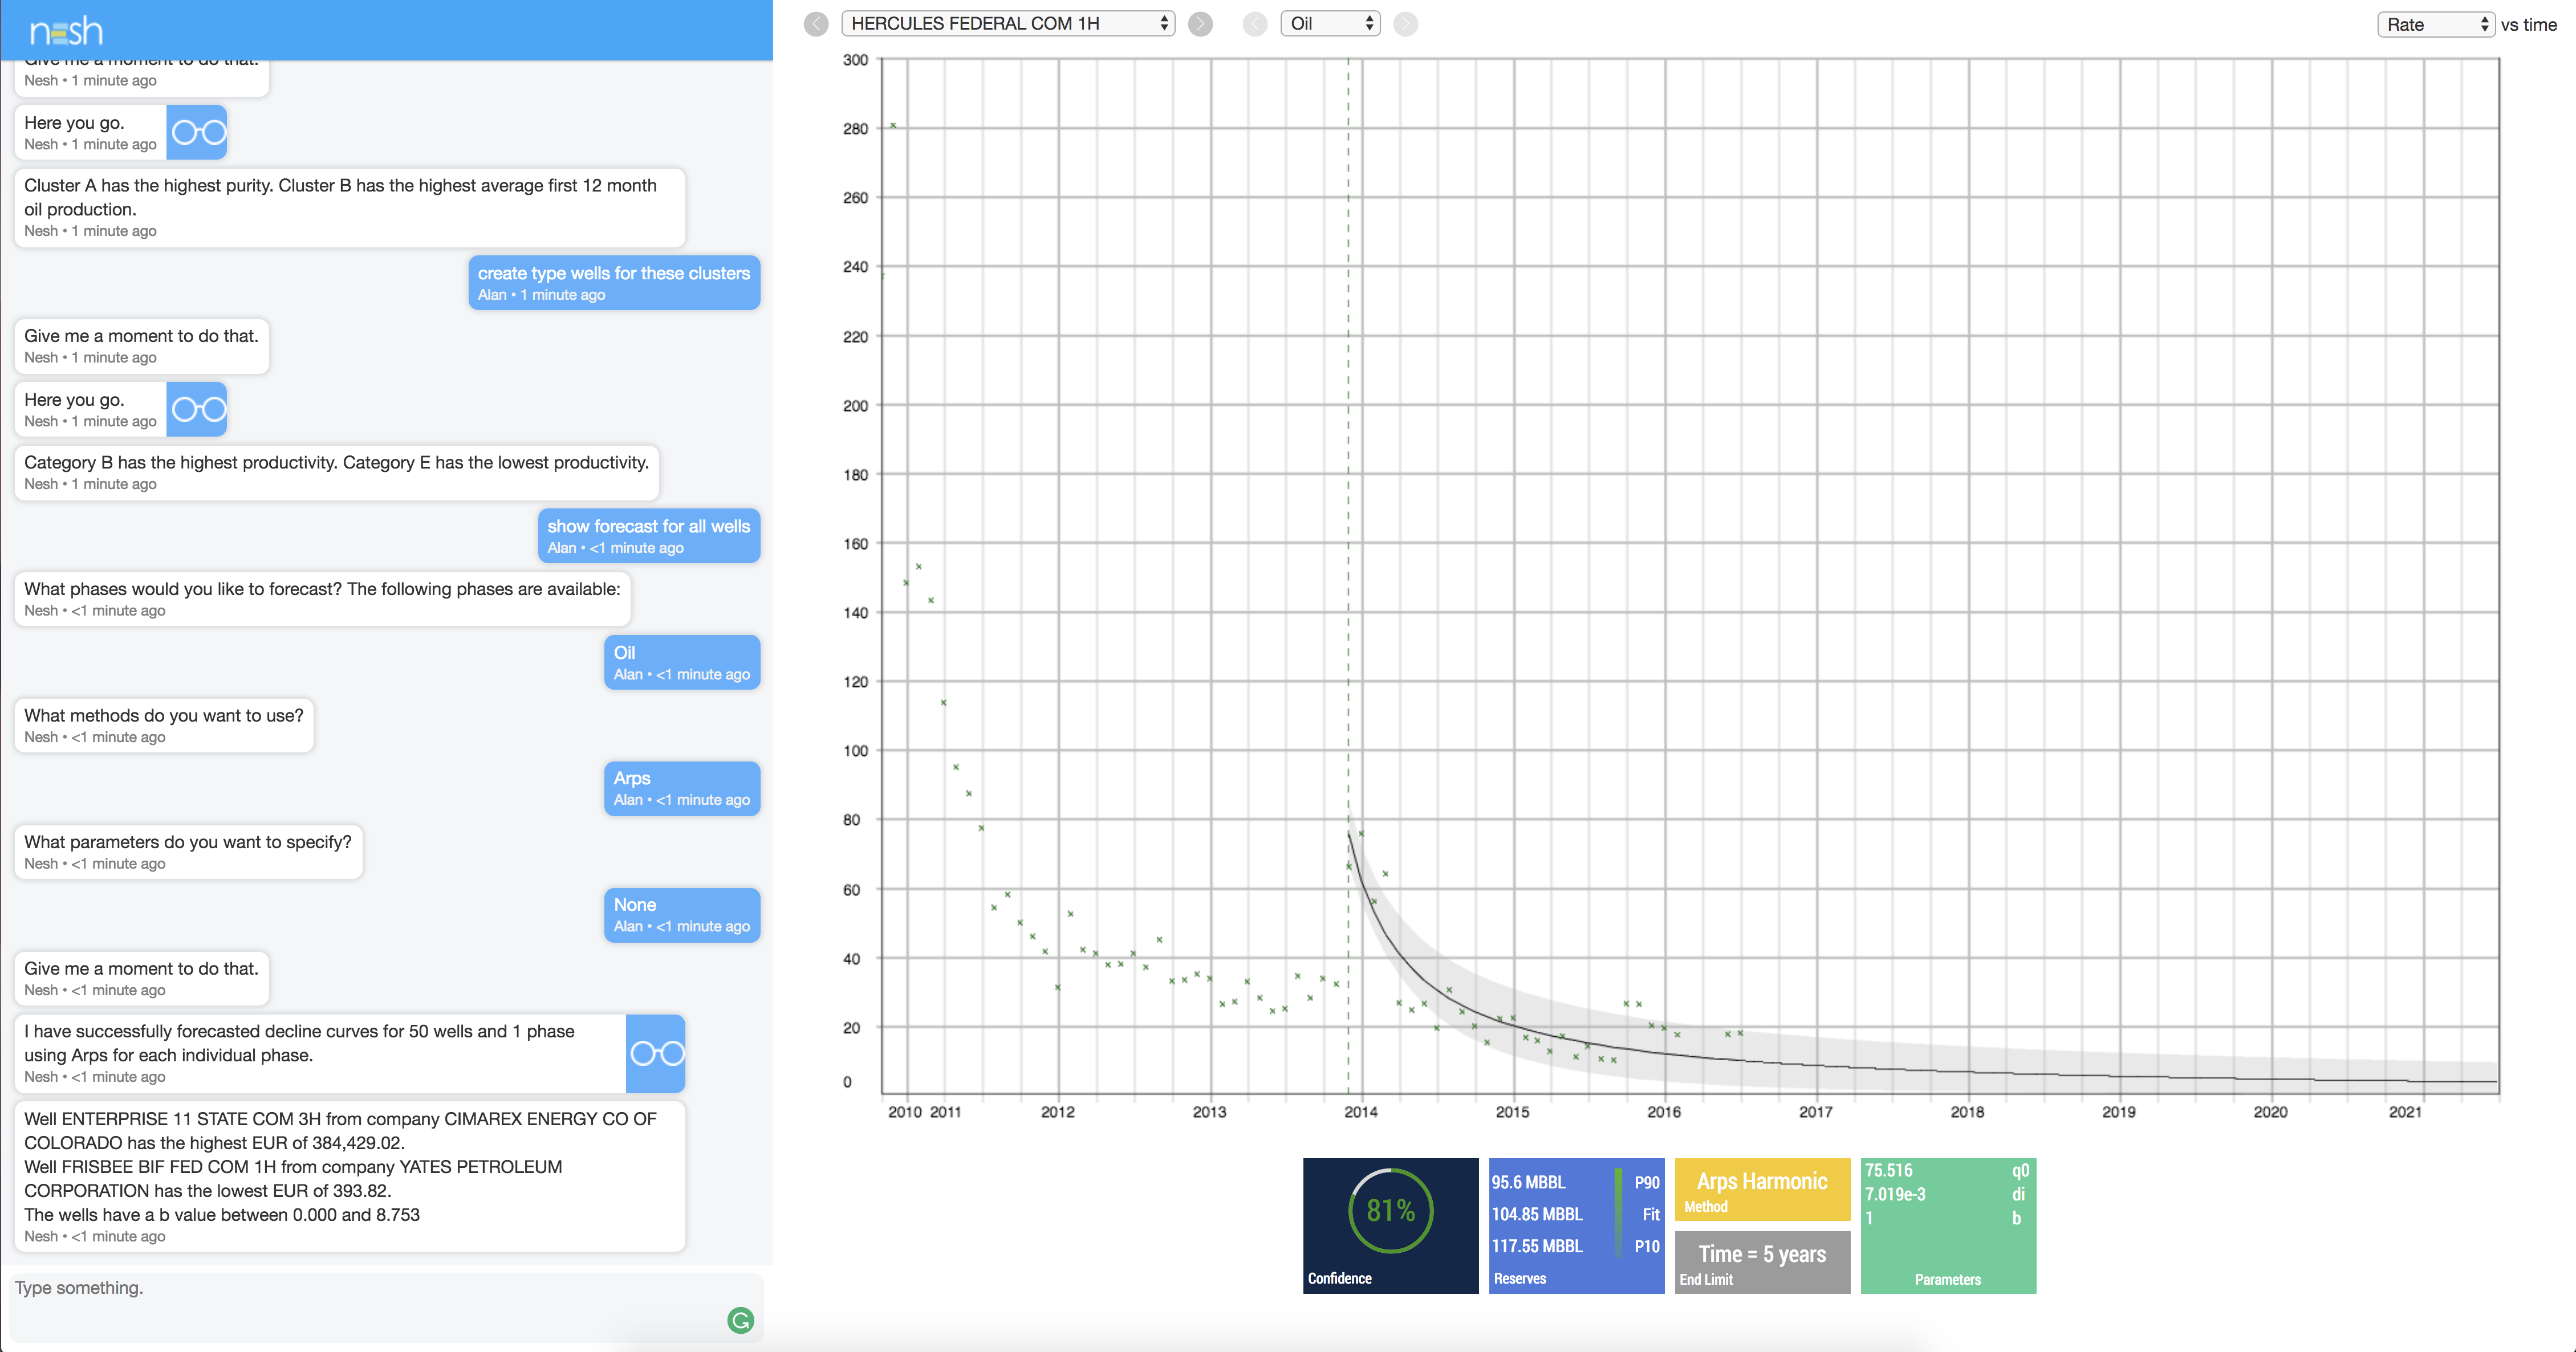Click the 'create type wells for these clusters' message

pos(613,282)
